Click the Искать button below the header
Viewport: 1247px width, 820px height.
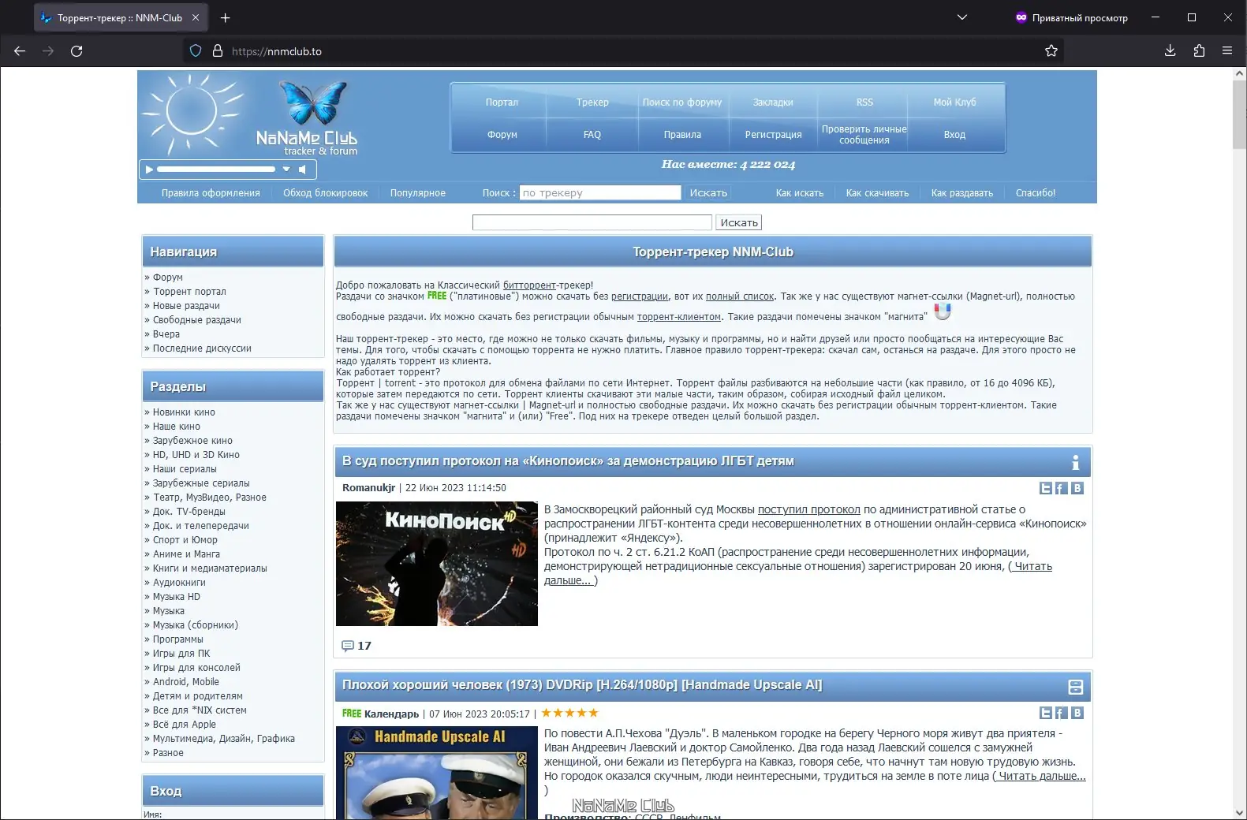pos(739,223)
